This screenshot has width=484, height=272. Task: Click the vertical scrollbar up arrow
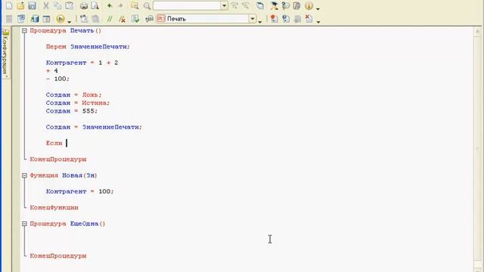coord(477,31)
